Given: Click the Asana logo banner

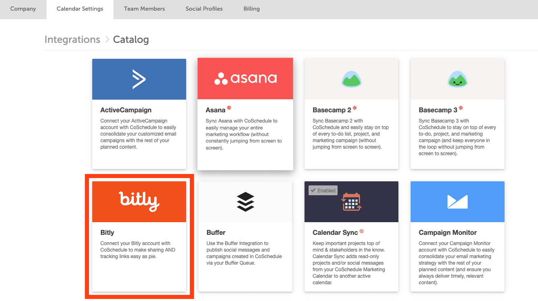Looking at the screenshot, I should [x=245, y=78].
